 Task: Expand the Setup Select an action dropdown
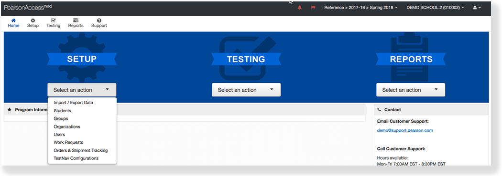[82, 90]
